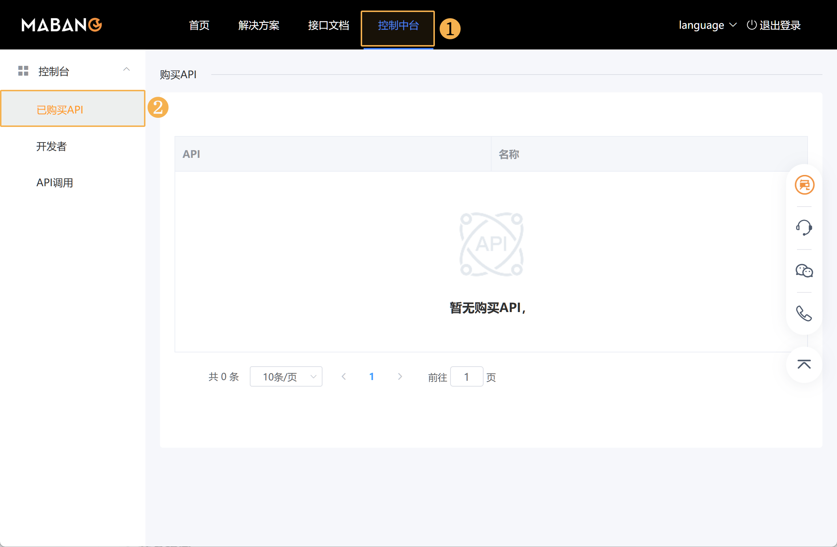The height and width of the screenshot is (547, 837).
Task: Click the 前往 page number input
Action: (x=466, y=377)
